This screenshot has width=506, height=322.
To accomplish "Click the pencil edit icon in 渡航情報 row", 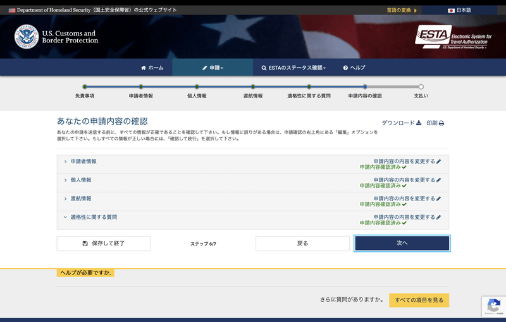I will click(438, 199).
